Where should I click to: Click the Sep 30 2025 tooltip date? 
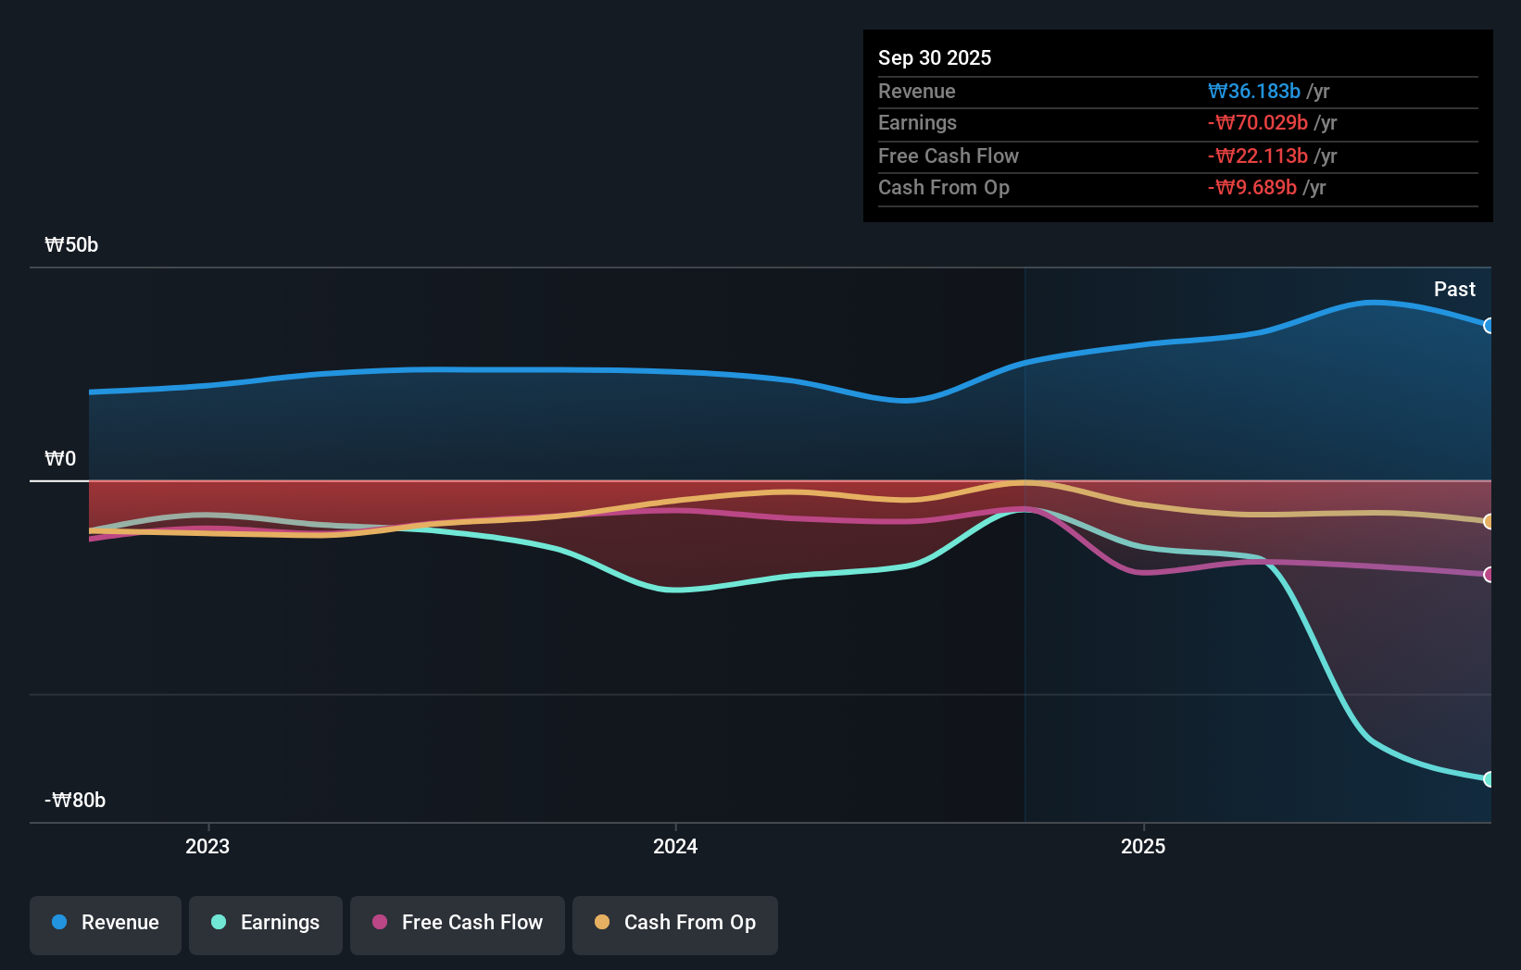[x=935, y=57]
